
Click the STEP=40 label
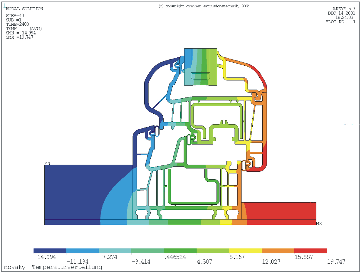click(15, 16)
